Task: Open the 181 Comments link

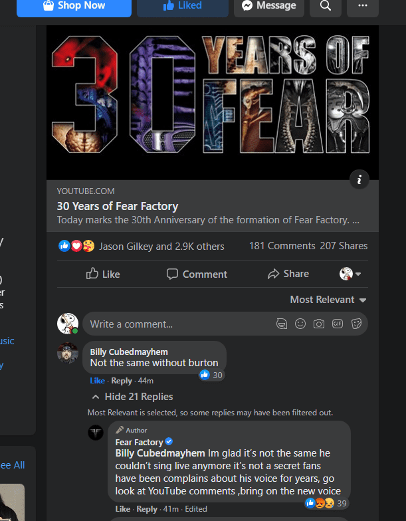Action: (282, 246)
